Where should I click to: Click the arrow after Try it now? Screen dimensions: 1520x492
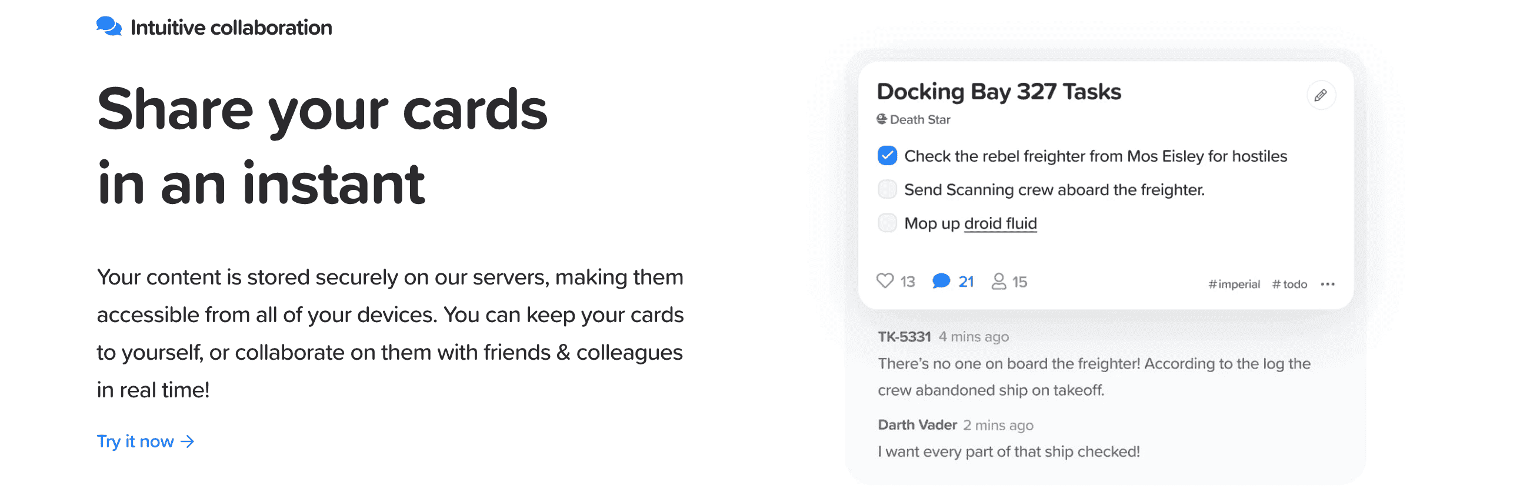(188, 441)
